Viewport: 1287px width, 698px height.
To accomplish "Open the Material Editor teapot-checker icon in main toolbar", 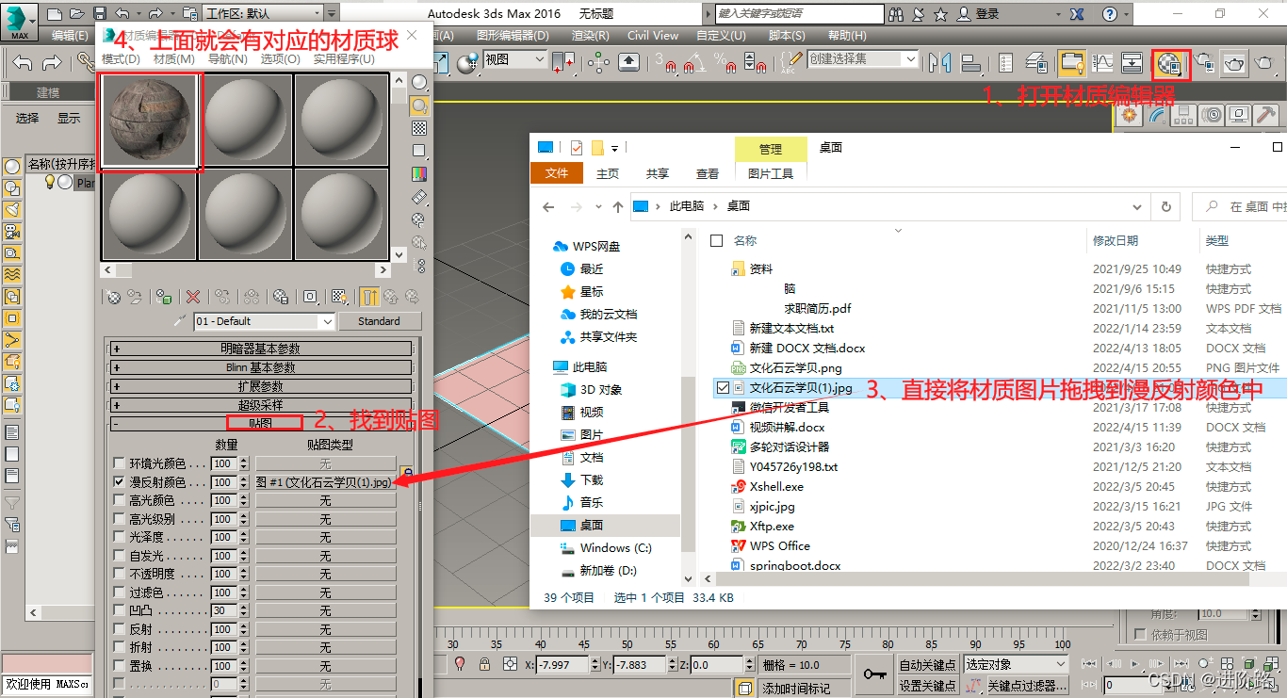I will coord(1170,64).
